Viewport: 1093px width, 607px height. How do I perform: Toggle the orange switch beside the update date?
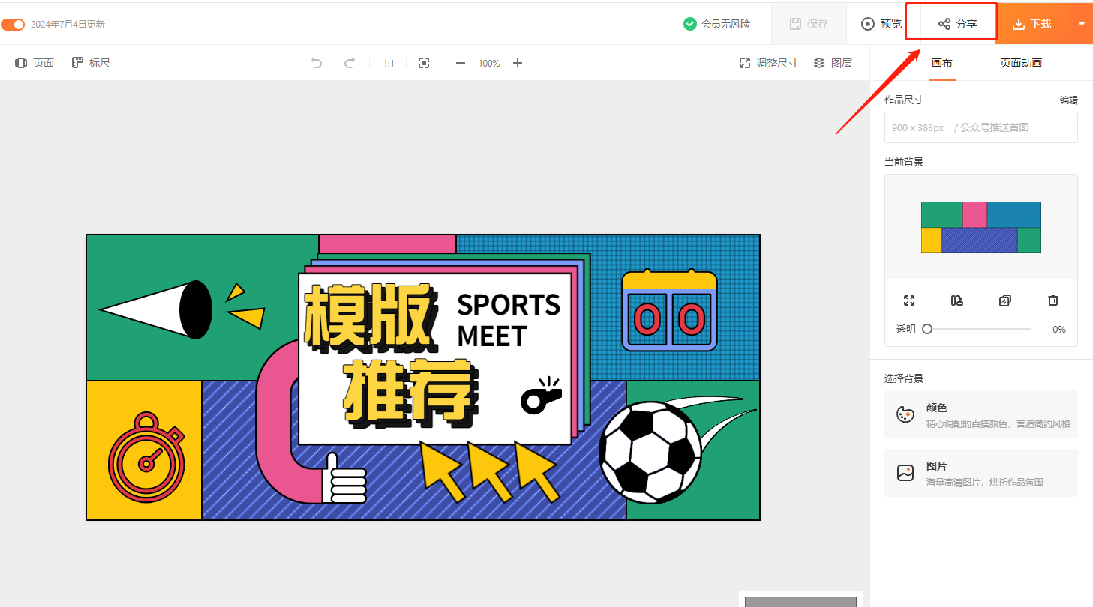click(x=13, y=25)
